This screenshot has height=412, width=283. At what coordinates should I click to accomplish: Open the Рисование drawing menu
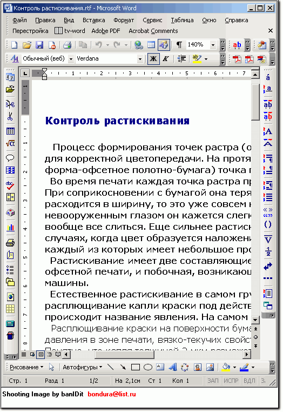26,368
